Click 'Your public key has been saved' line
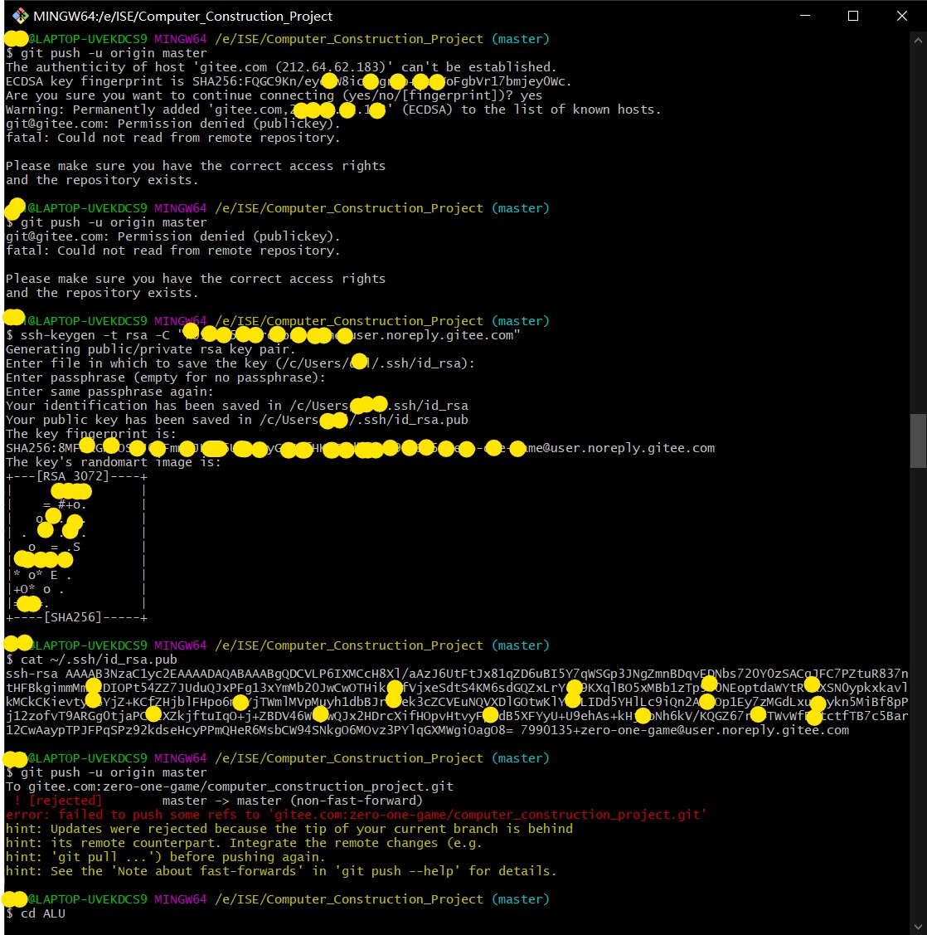 click(x=236, y=420)
